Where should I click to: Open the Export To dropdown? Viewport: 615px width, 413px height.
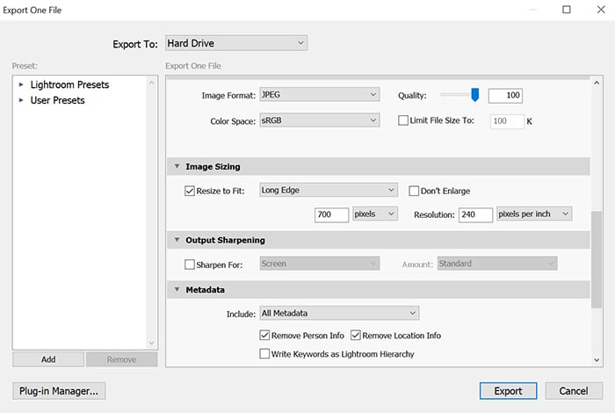[236, 43]
